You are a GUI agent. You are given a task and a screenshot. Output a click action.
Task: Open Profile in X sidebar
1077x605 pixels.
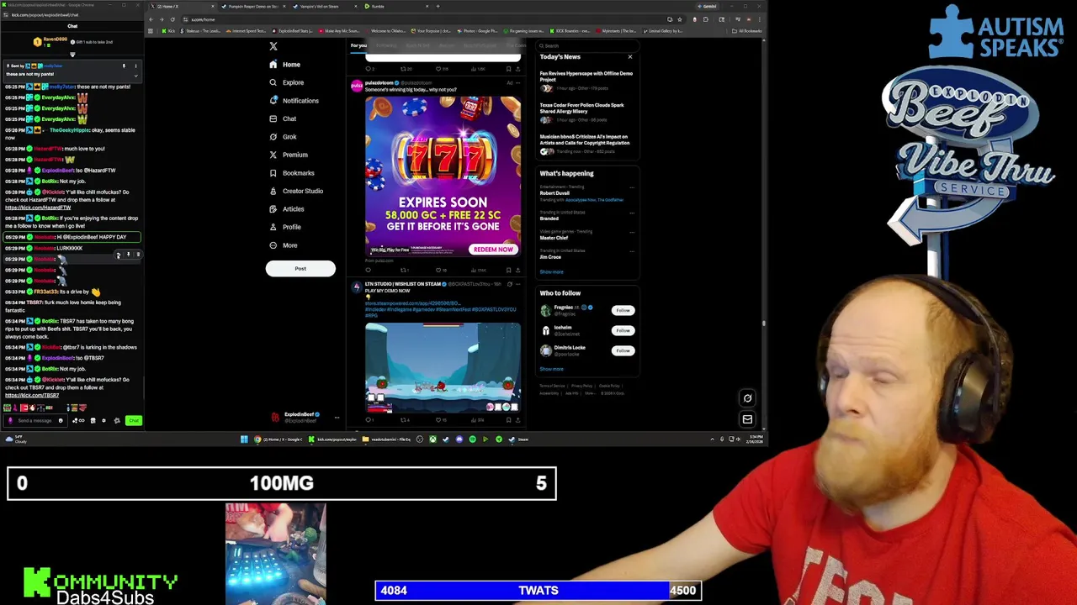[284, 227]
